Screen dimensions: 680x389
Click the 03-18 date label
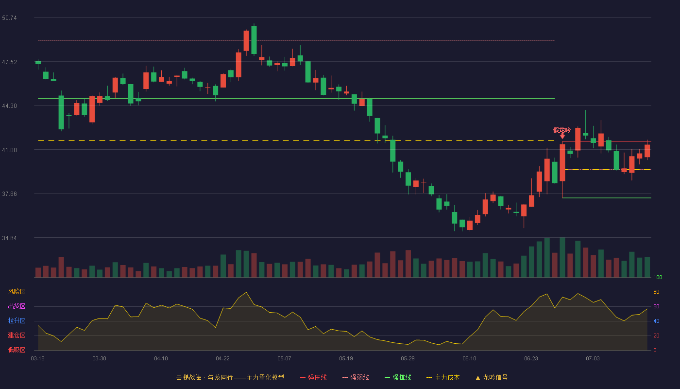[x=37, y=358]
